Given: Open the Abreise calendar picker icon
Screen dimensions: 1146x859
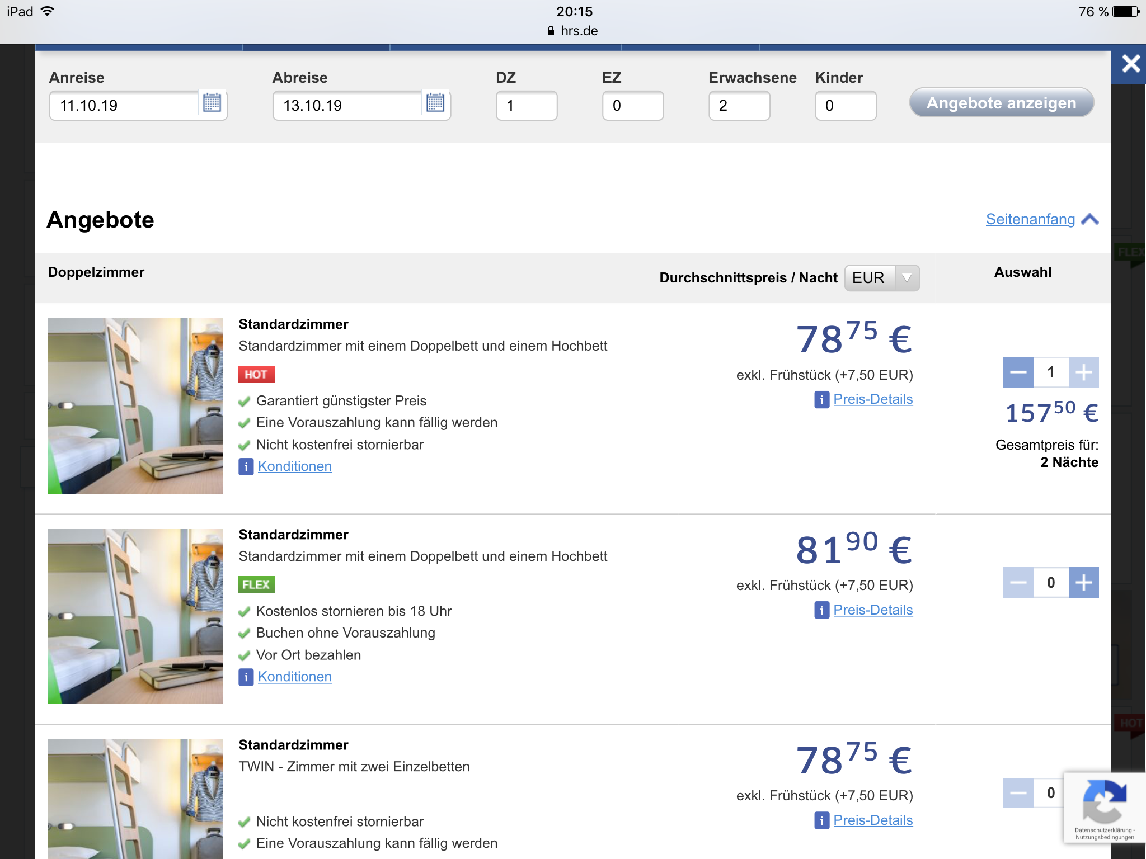Looking at the screenshot, I should (435, 103).
